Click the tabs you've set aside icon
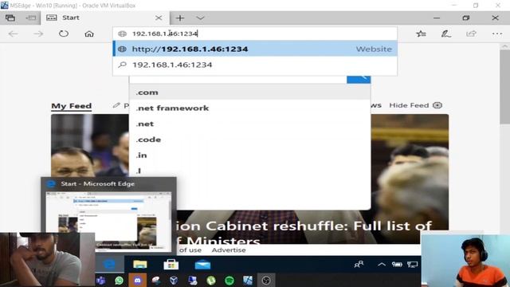This screenshot has height=287, width=510. point(10,18)
